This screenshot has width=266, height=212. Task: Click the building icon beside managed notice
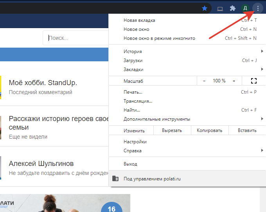(115, 179)
